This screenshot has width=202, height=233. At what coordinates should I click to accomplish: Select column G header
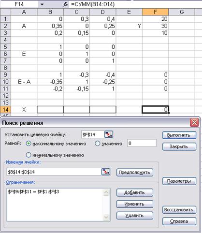182,12
